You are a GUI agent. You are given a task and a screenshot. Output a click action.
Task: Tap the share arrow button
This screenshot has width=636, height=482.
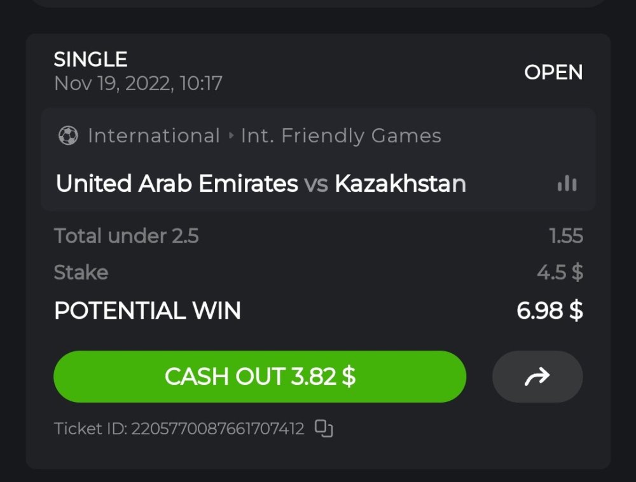point(537,377)
